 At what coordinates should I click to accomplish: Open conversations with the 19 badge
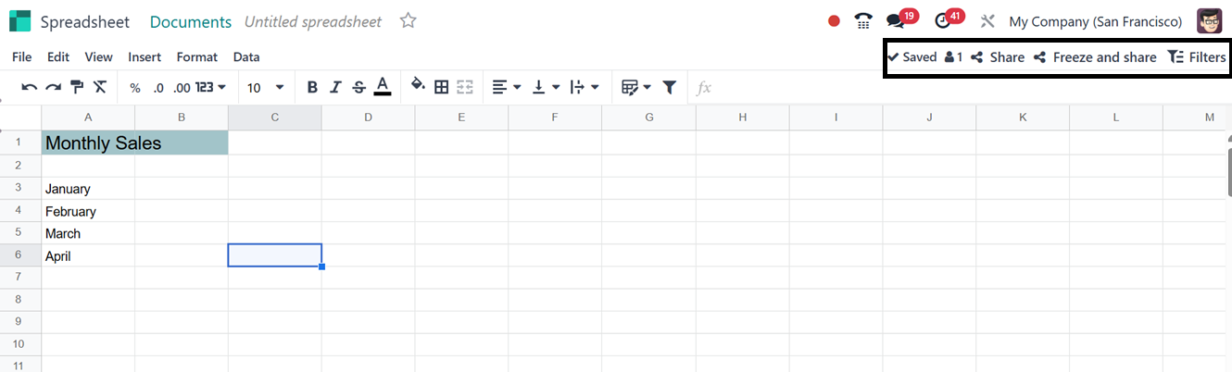coord(896,21)
